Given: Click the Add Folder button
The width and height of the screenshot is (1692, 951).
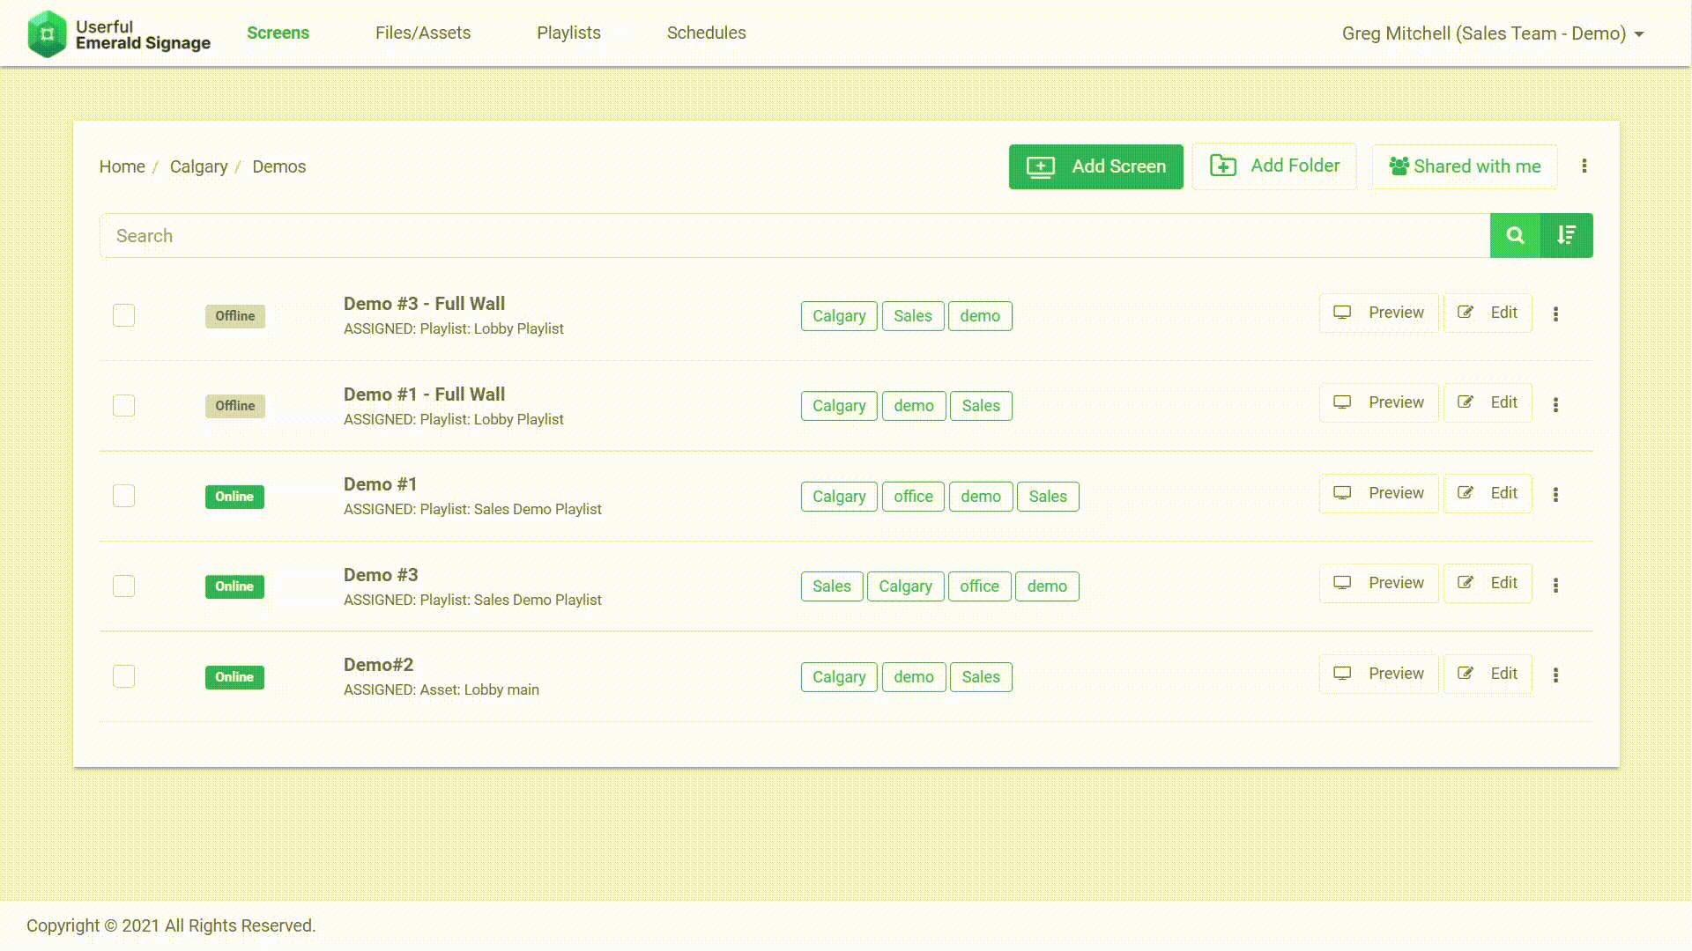Looking at the screenshot, I should [x=1274, y=166].
